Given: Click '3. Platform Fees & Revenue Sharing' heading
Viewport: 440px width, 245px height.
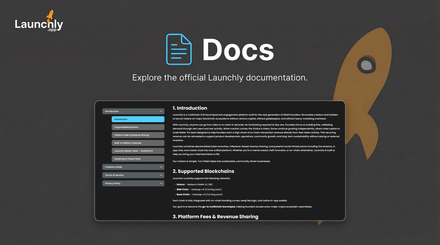Looking at the screenshot, I should (216, 216).
